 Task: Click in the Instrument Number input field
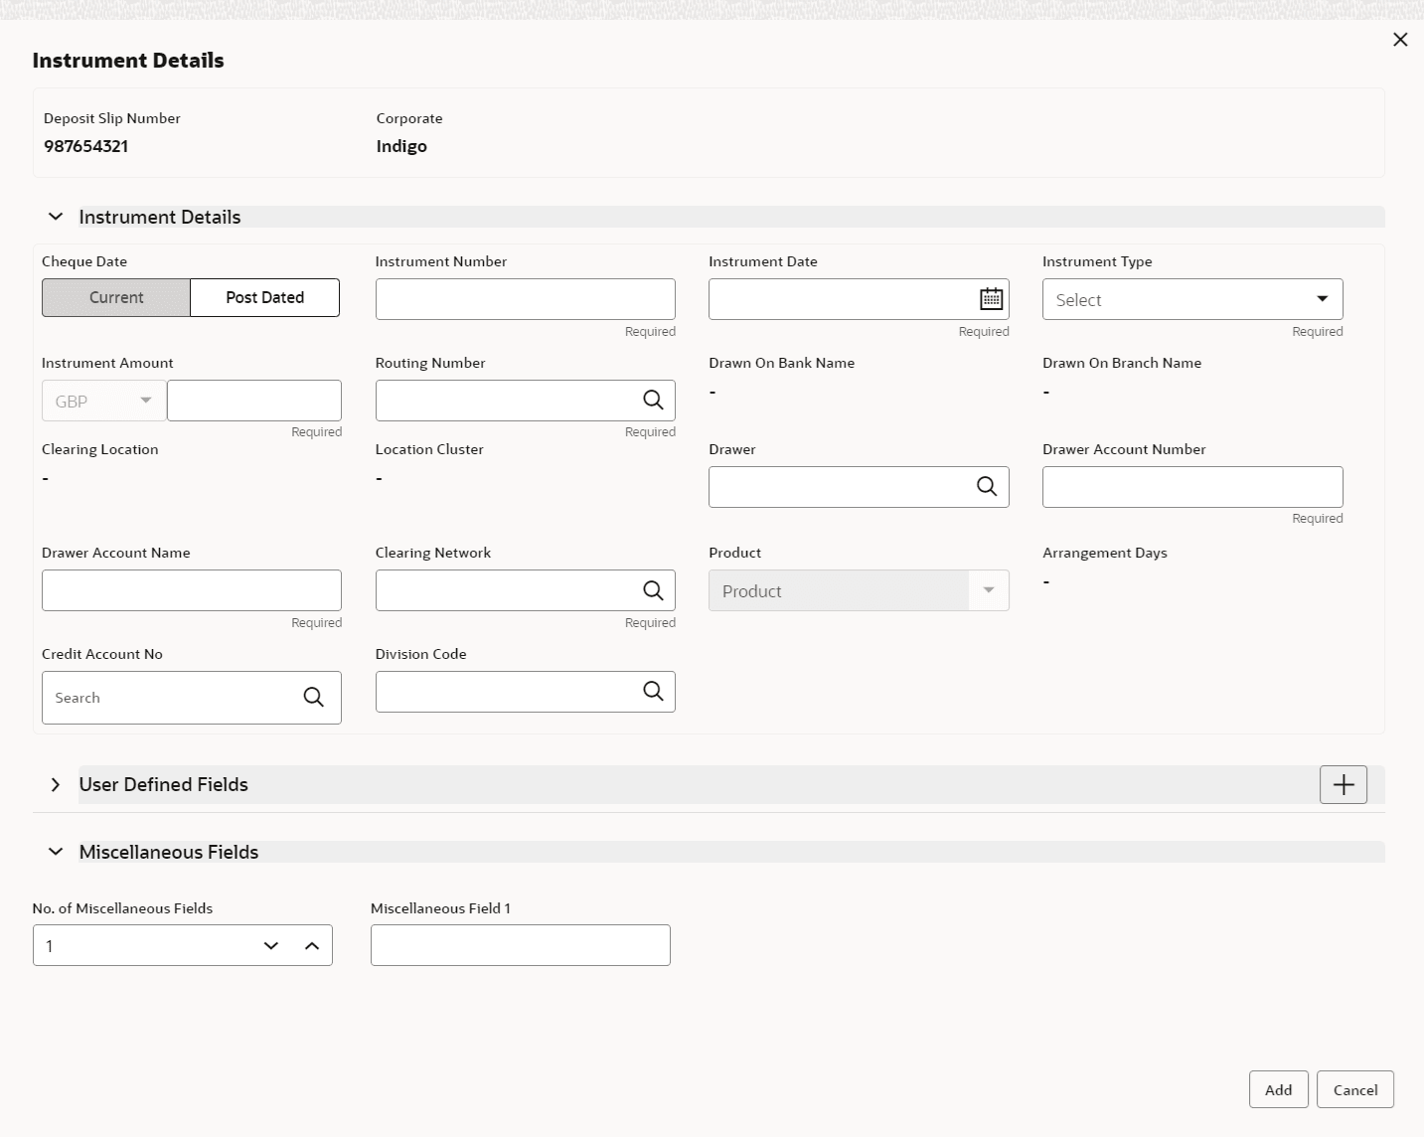pyautogui.click(x=525, y=299)
